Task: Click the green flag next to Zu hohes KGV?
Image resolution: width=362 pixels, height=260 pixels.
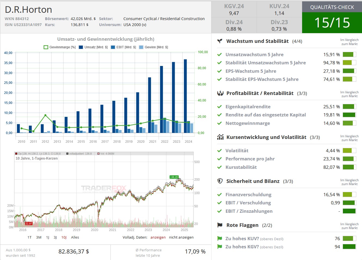Action: pos(220,247)
